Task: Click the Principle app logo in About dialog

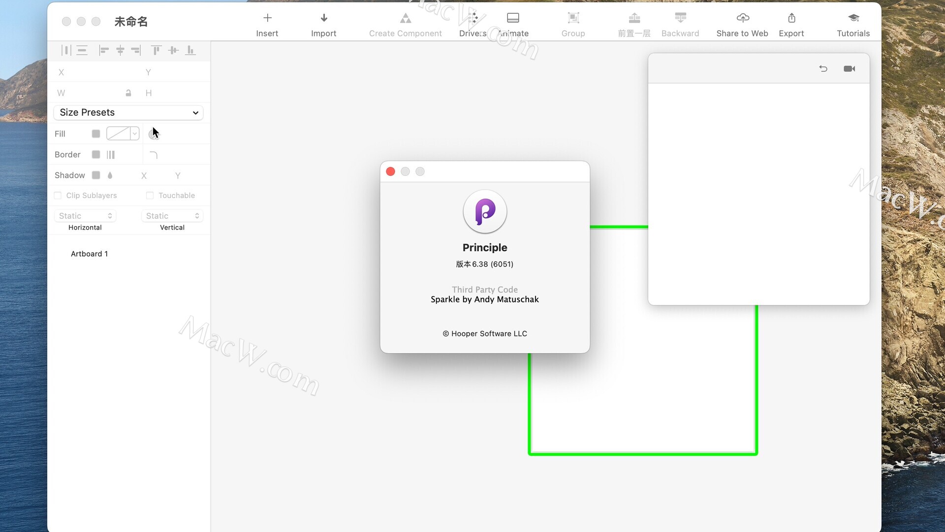Action: pos(485,212)
